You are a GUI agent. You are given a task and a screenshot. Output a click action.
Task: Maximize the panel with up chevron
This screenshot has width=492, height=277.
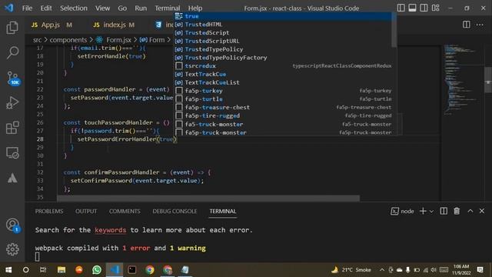coord(470,211)
